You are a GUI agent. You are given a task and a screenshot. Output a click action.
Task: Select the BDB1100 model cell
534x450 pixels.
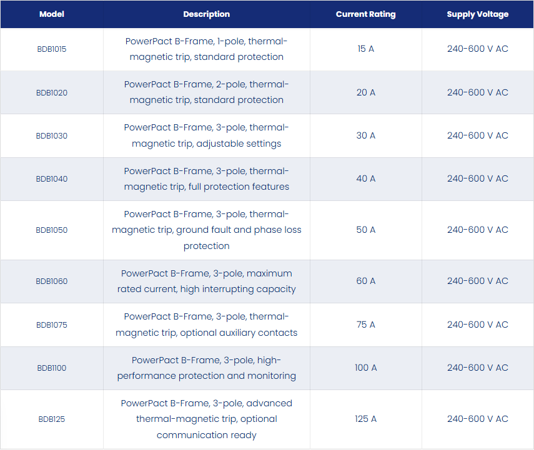click(x=52, y=368)
